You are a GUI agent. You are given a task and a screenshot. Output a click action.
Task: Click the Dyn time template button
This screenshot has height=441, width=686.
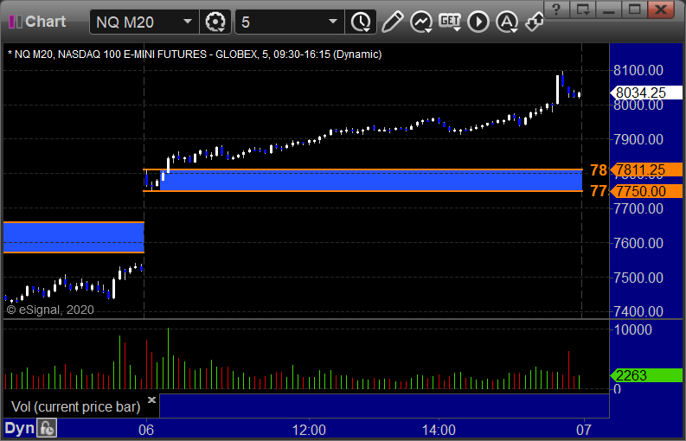click(19, 428)
